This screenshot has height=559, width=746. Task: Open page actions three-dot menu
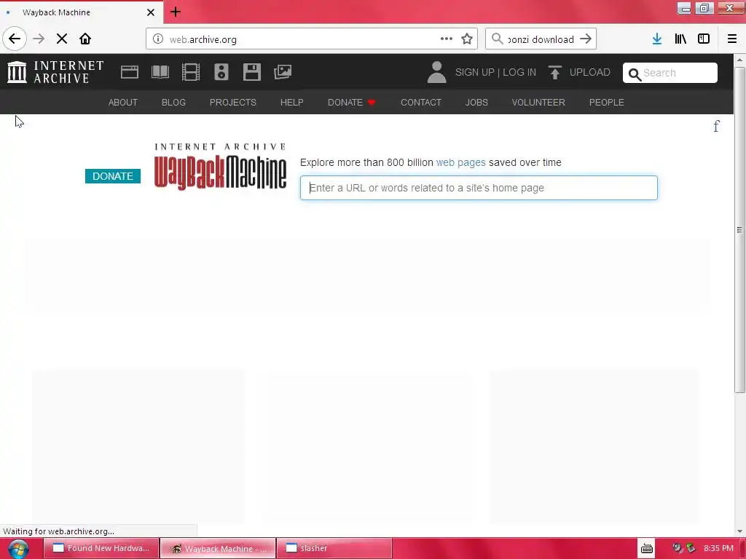point(447,39)
